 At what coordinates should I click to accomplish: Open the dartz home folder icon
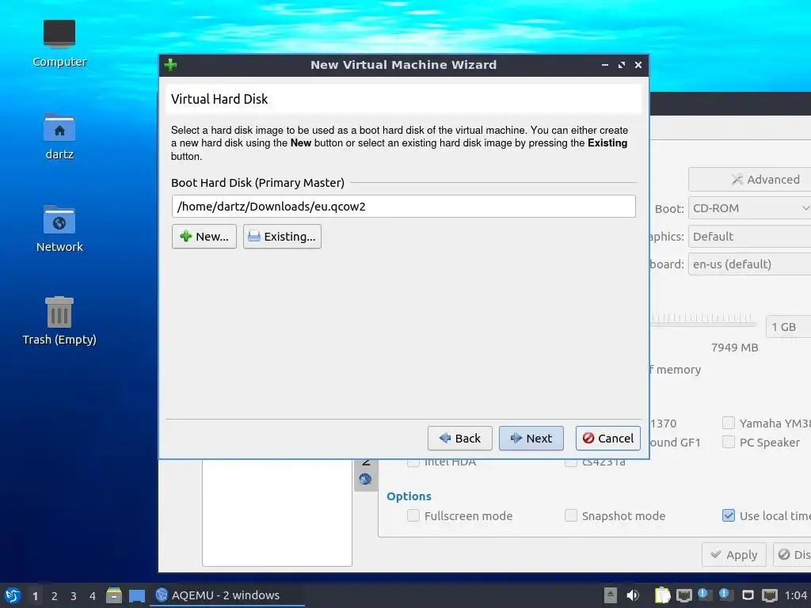tap(59, 136)
